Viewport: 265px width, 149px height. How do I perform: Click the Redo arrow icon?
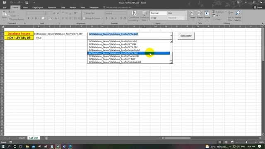tap(19, 2)
